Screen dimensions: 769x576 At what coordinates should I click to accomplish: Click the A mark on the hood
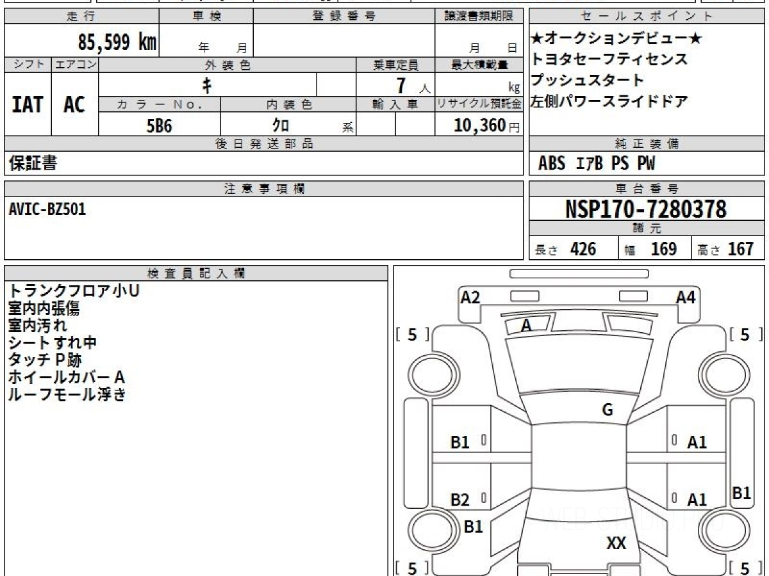526,326
